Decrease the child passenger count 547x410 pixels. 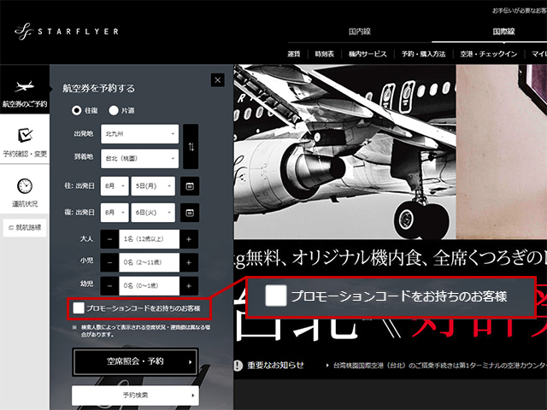click(110, 262)
